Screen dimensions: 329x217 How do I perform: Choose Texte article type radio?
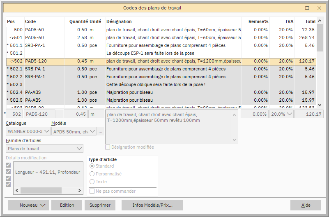point(92,181)
